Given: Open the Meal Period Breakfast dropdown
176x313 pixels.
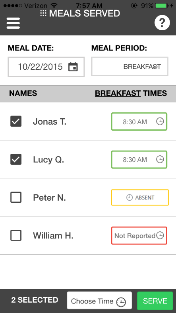Looking at the screenshot, I should [x=130, y=67].
